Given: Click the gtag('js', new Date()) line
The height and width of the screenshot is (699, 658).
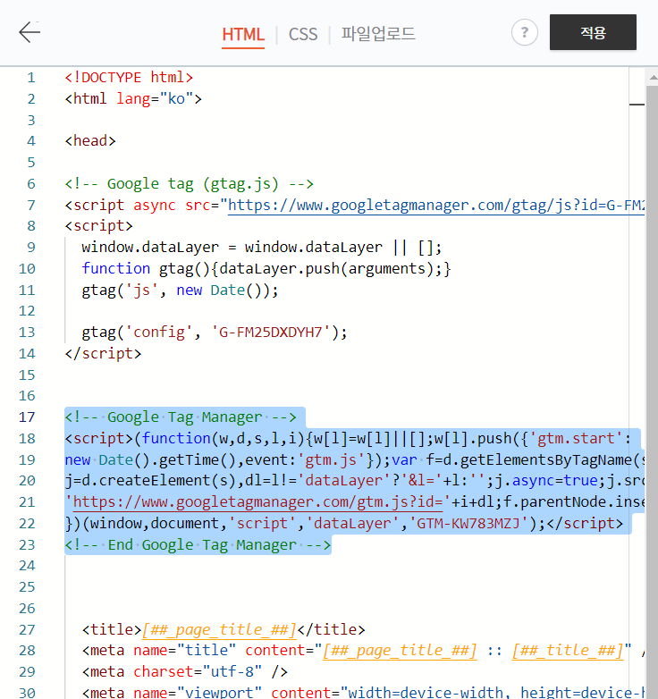Looking at the screenshot, I should tap(180, 291).
